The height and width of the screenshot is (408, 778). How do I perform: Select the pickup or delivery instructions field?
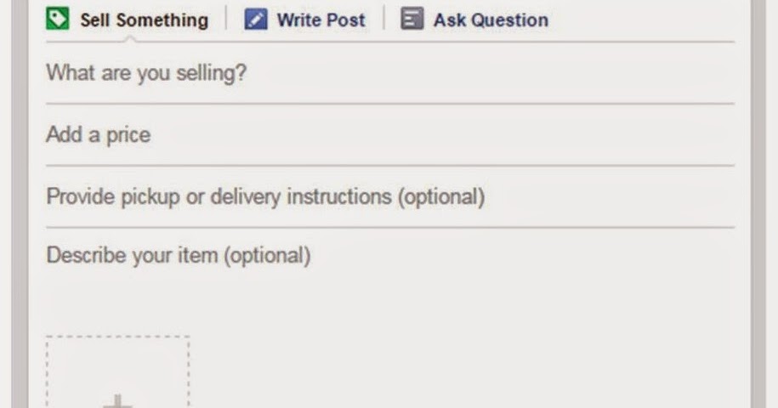coord(390,197)
